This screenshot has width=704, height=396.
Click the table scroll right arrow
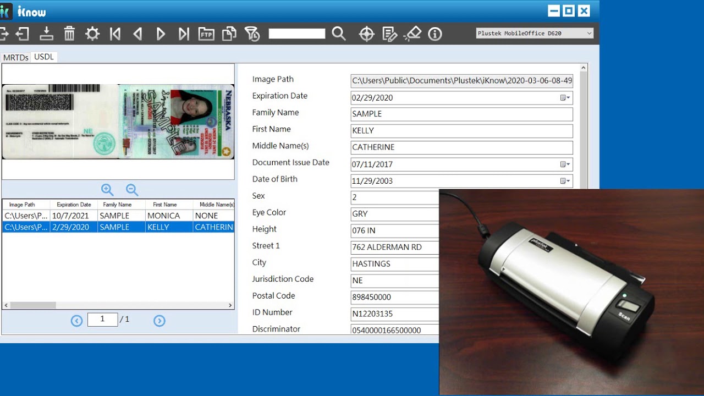(230, 305)
